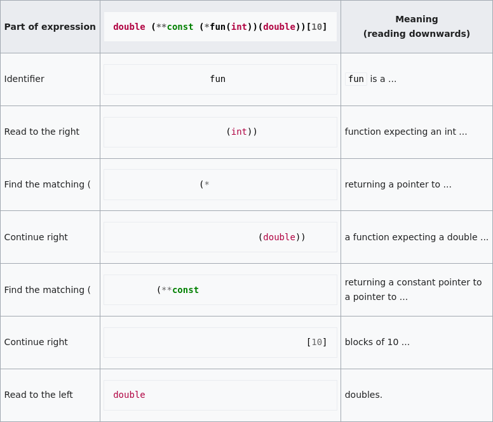Viewport: 493px width, 422px height.
Task: Click the "fun" code snippet in the Identifier row
Action: (x=217, y=79)
